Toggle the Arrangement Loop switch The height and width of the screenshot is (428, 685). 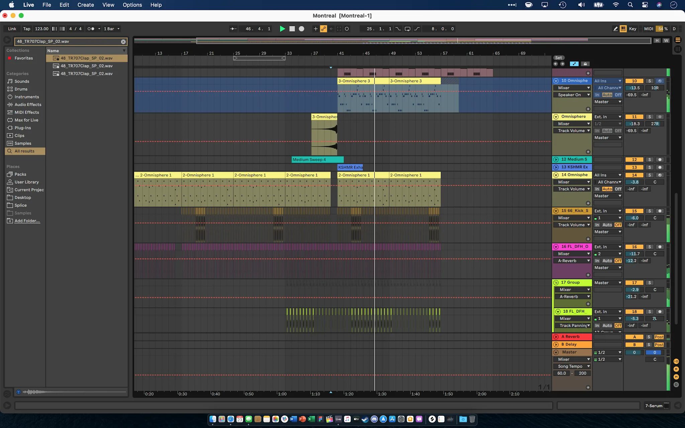click(x=407, y=29)
